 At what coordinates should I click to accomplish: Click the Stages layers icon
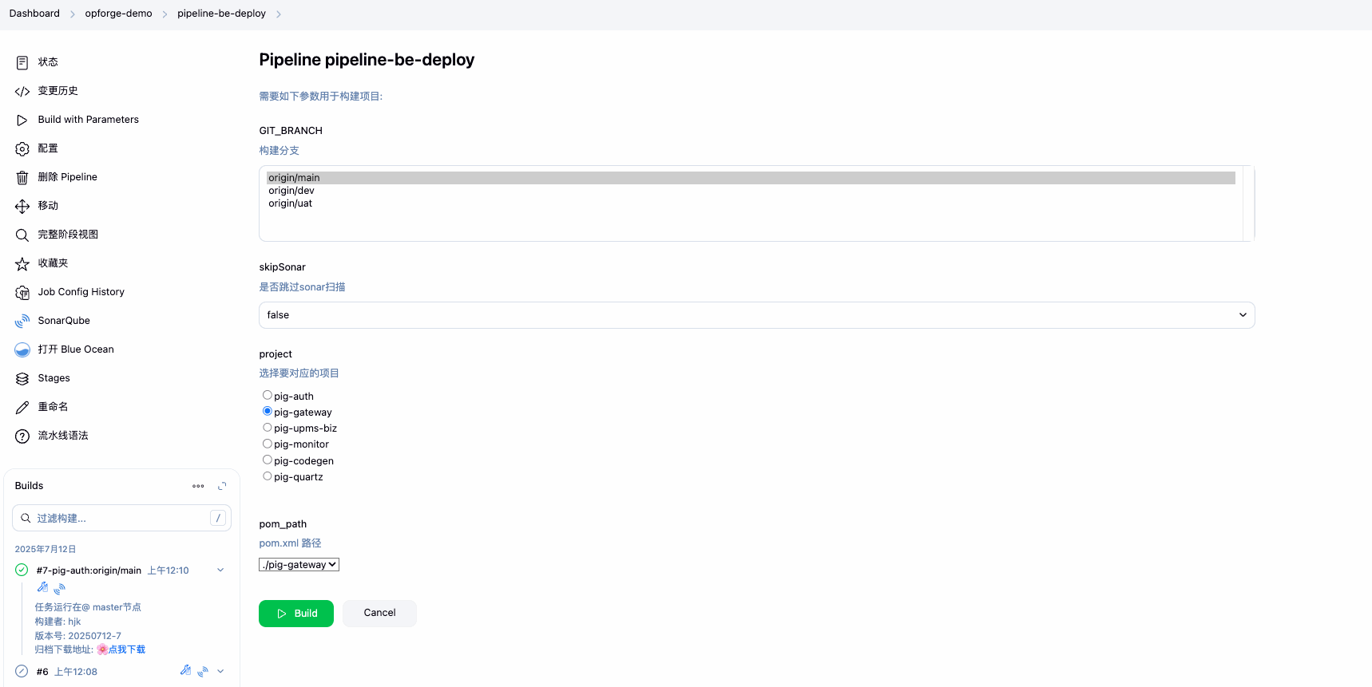[22, 378]
